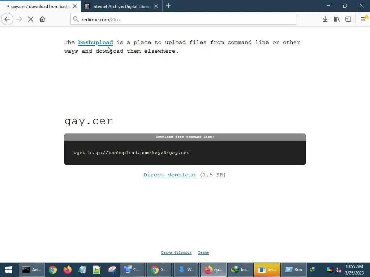Switch to the first 'Int...' download manager window
370x277 pixels.
240,270
